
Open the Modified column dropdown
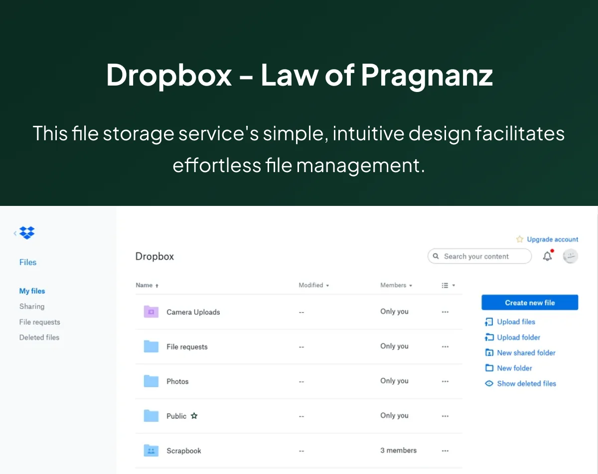pyautogui.click(x=314, y=285)
